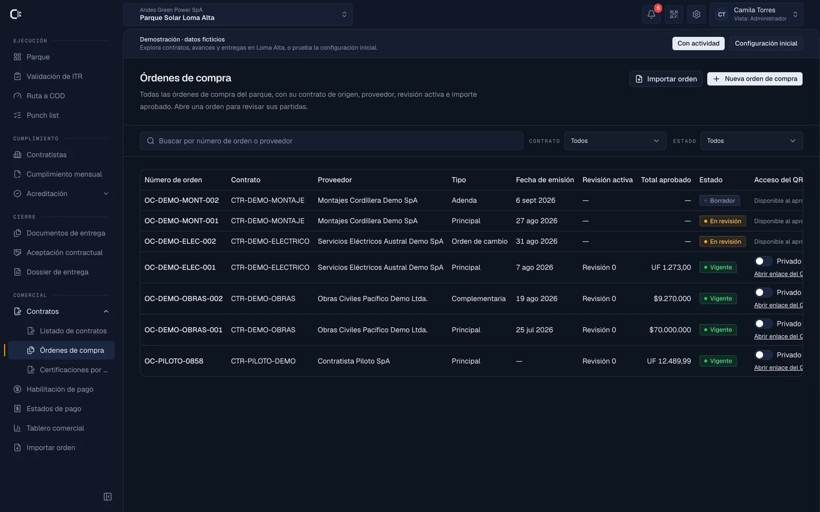The image size is (820, 512).
Task: Open Listado de contratos
Action: pos(68,331)
